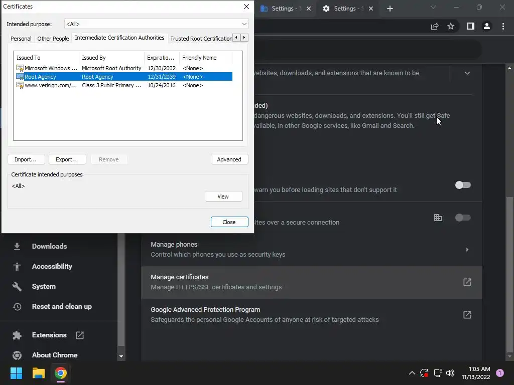The height and width of the screenshot is (385, 514).
Task: Sort by Issued To column header
Action: tap(46, 58)
